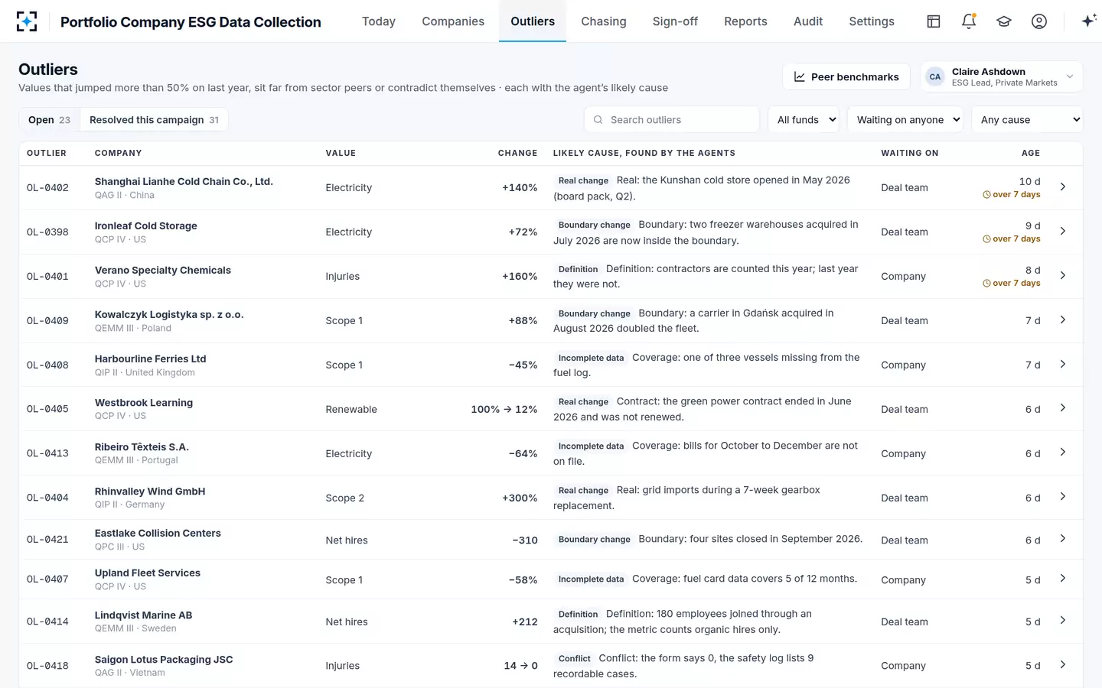The image size is (1102, 688).
Task: Open the OL-0402 row chevron
Action: (1063, 187)
